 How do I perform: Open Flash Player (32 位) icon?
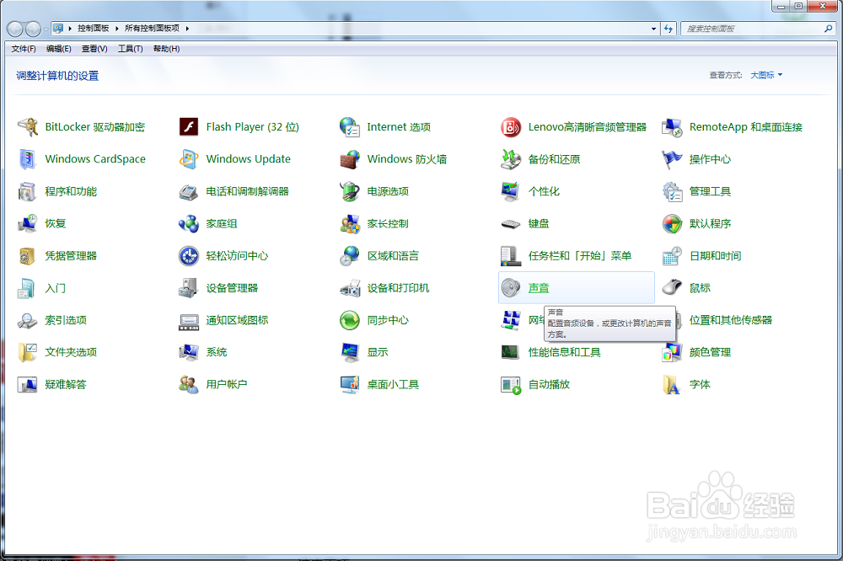click(x=189, y=127)
